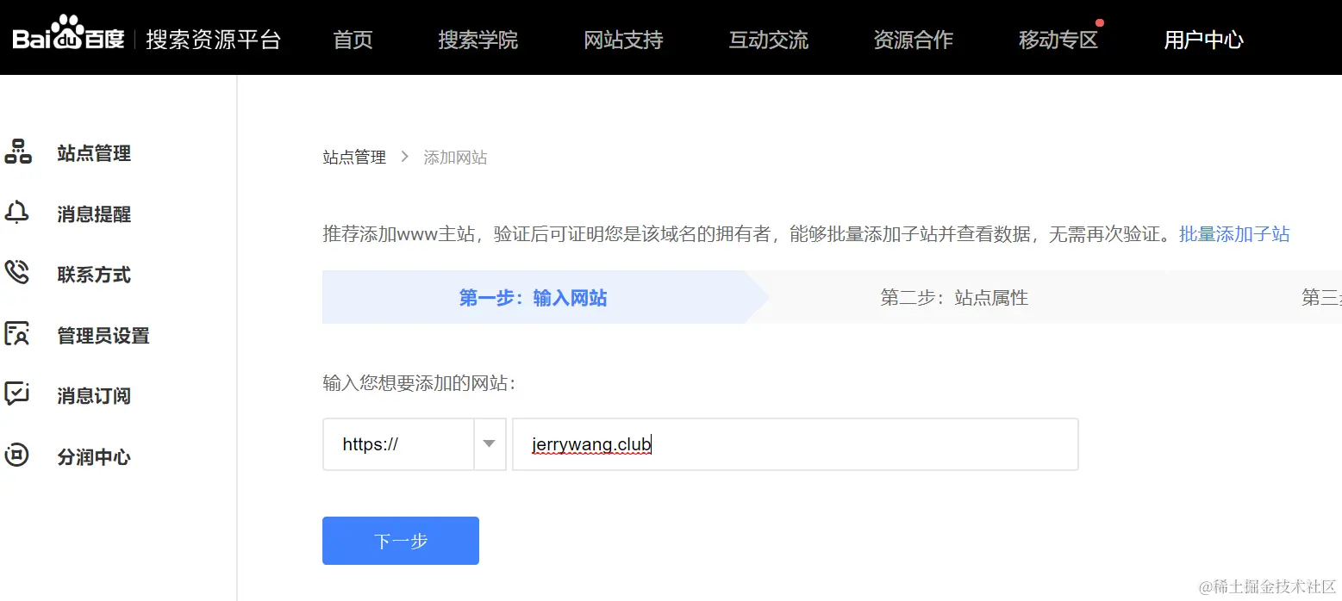
Task: Open 资源合作 in the top navigation
Action: [914, 40]
